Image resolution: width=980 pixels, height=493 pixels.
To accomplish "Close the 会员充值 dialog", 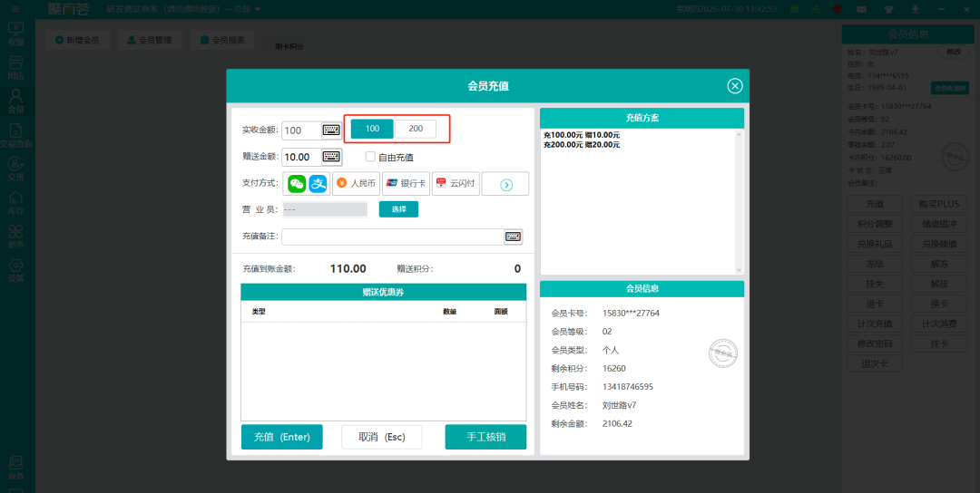I will pos(735,86).
